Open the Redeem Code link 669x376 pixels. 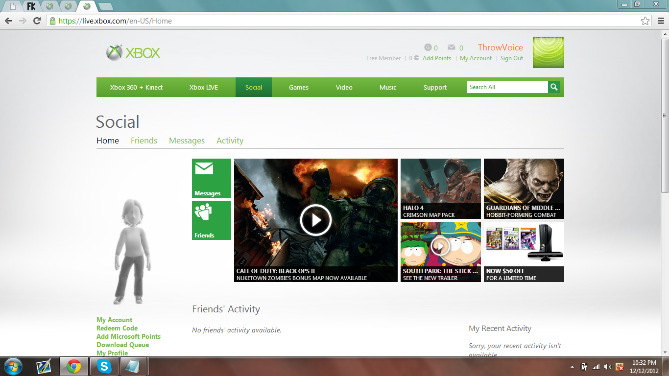[117, 328]
